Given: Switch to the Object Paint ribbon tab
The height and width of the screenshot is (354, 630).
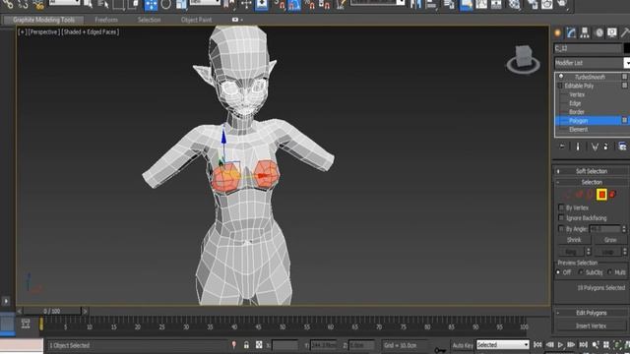Looking at the screenshot, I should 196,20.
